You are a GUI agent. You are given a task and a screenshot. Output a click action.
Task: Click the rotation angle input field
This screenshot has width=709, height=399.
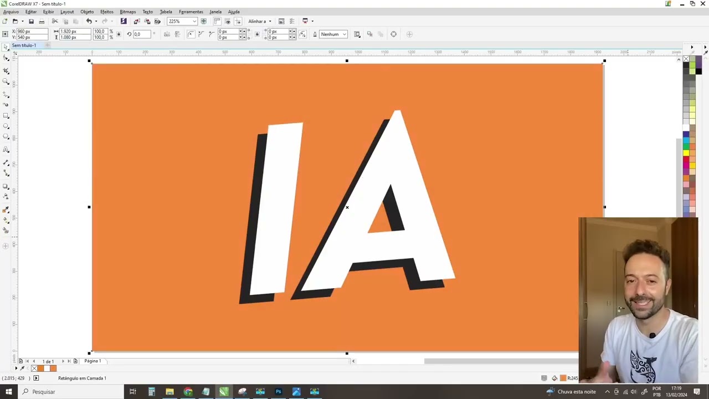[x=141, y=34]
